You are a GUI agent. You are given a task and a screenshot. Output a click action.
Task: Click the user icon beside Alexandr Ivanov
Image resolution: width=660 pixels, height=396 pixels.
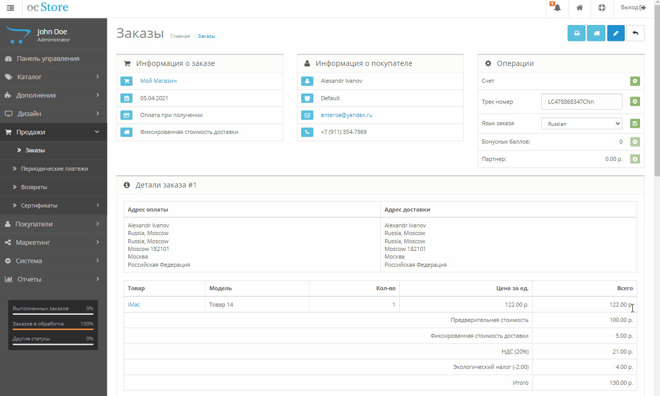(307, 81)
